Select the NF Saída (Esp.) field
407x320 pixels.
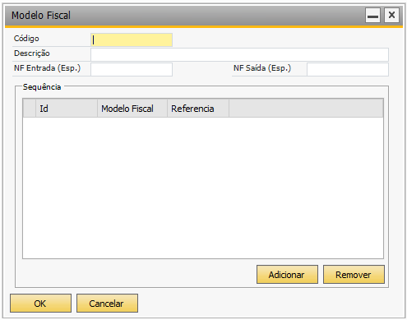(348, 69)
